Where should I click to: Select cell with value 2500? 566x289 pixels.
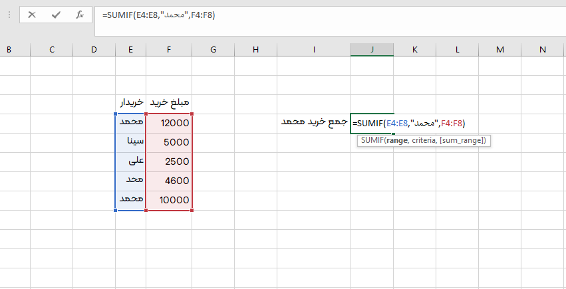click(x=169, y=161)
